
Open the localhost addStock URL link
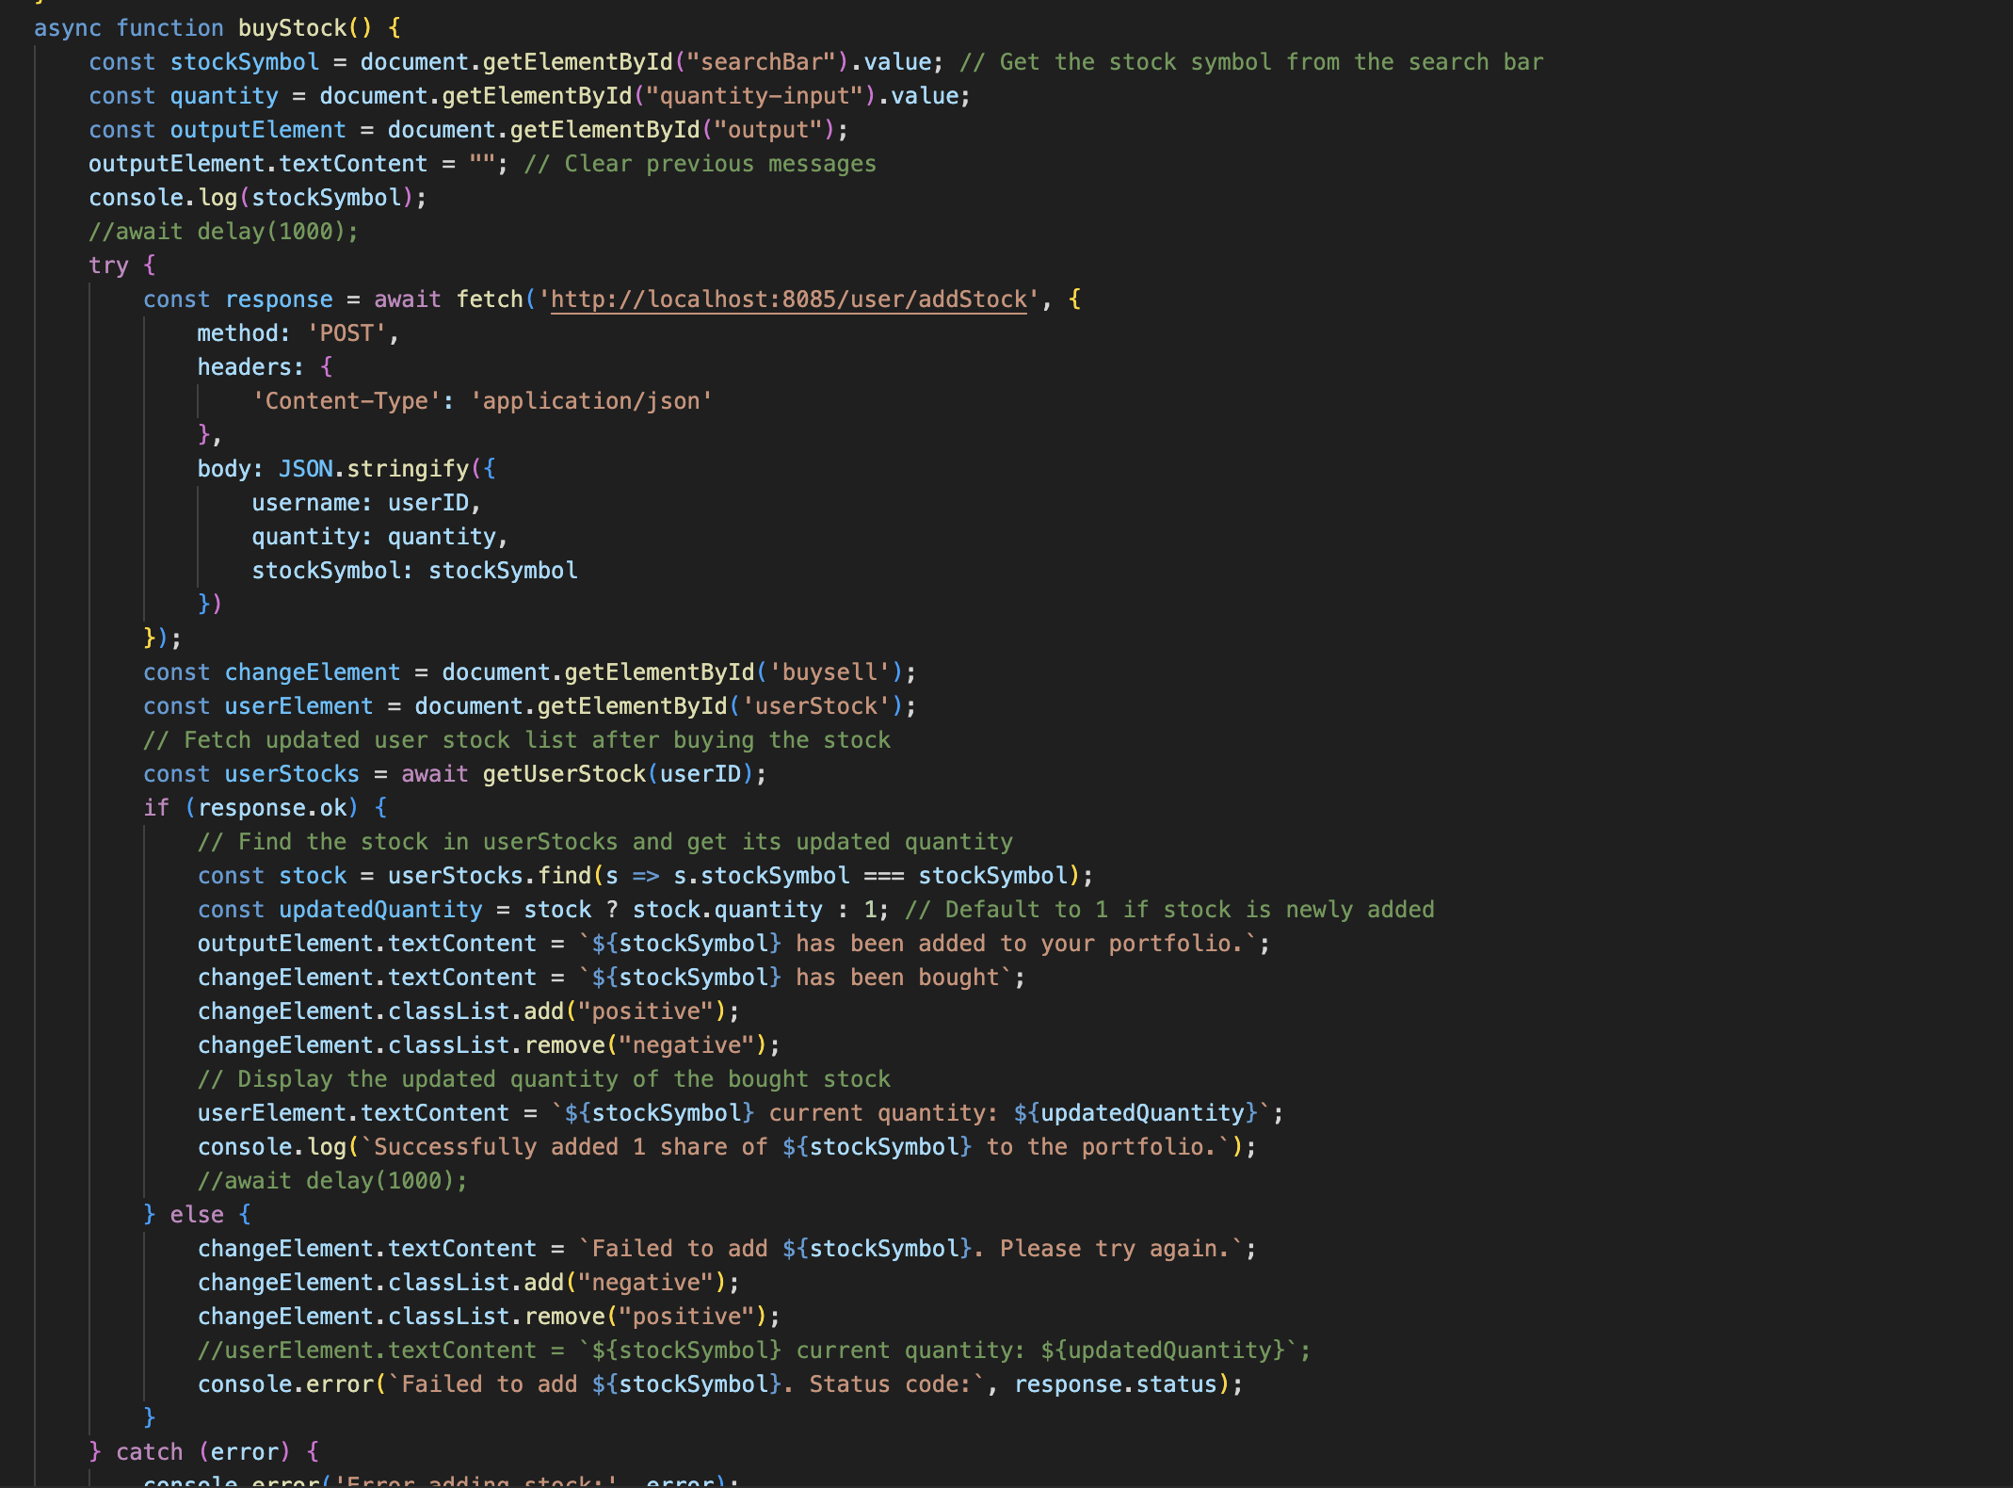[788, 299]
